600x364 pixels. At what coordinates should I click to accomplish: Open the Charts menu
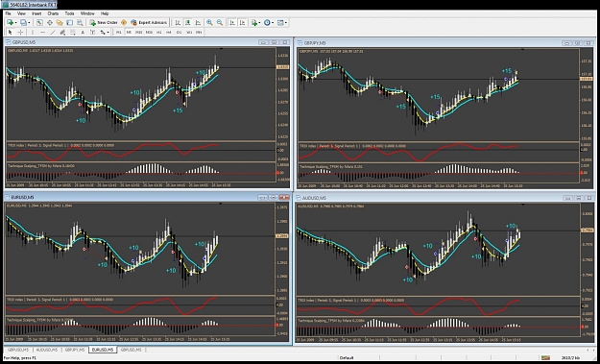(x=53, y=13)
